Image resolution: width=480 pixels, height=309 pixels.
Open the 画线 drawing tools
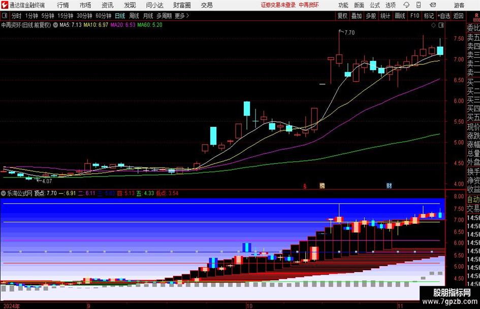click(x=400, y=16)
